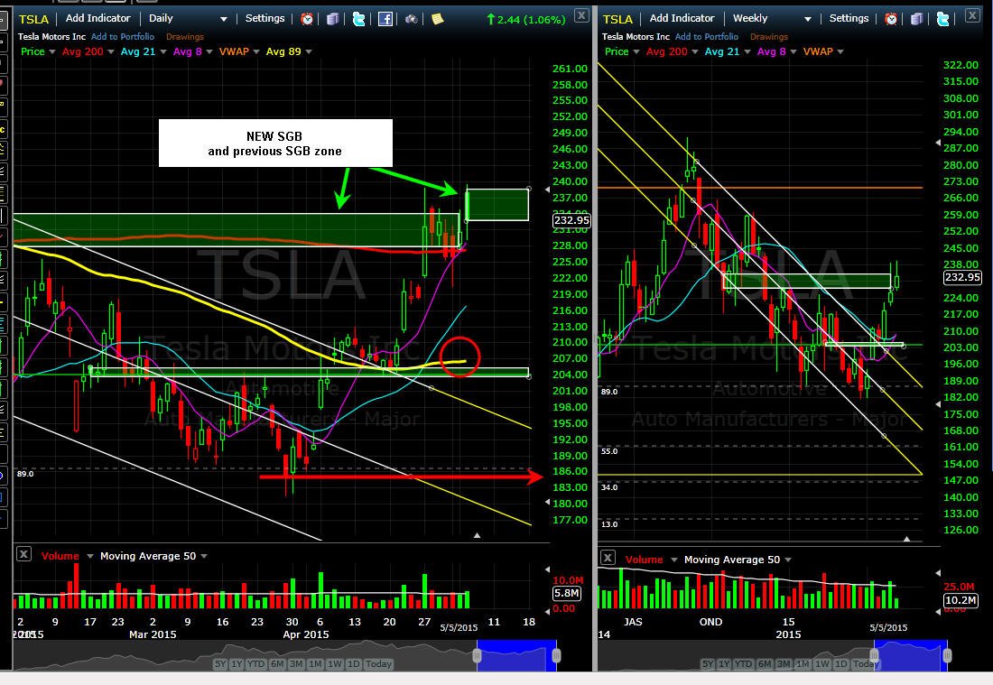Open Moving Average 50 dropdown in daily volume

pos(204,556)
